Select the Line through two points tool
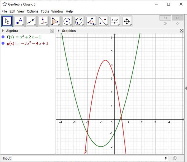Screen dimensions: 187x162 [x=31, y=21]
